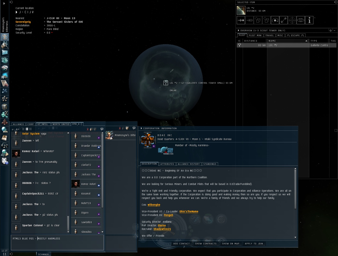Sort overview by the Name column arrow
The image size is (338, 256).
[x=306, y=41]
